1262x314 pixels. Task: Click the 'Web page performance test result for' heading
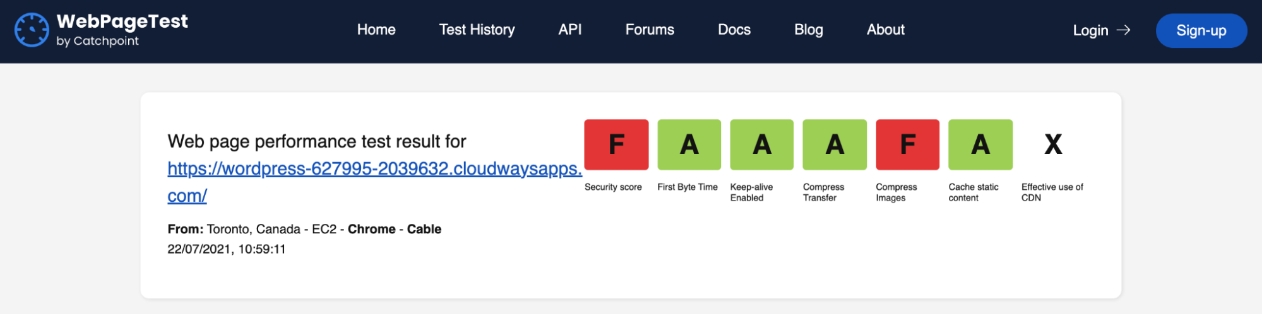317,141
